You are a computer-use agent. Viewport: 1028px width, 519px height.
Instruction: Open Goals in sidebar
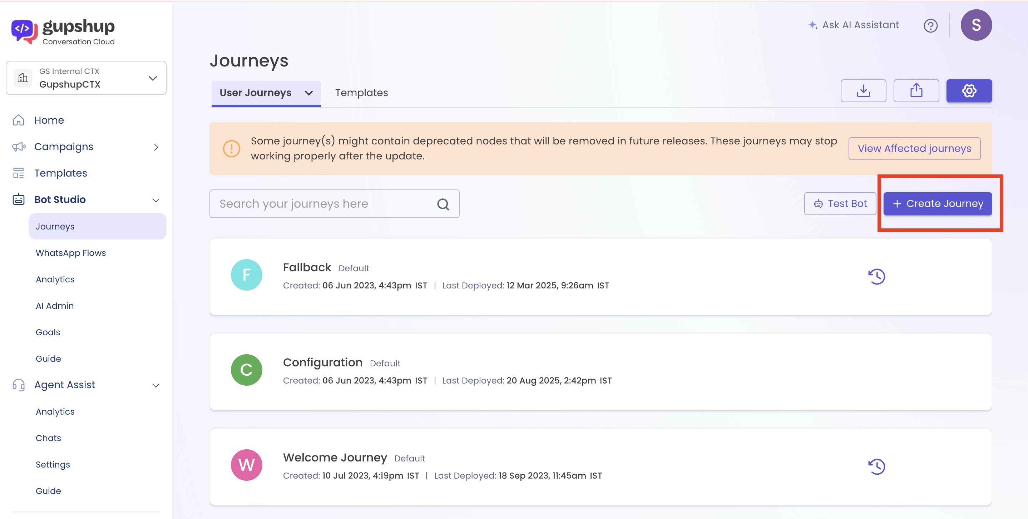(48, 332)
